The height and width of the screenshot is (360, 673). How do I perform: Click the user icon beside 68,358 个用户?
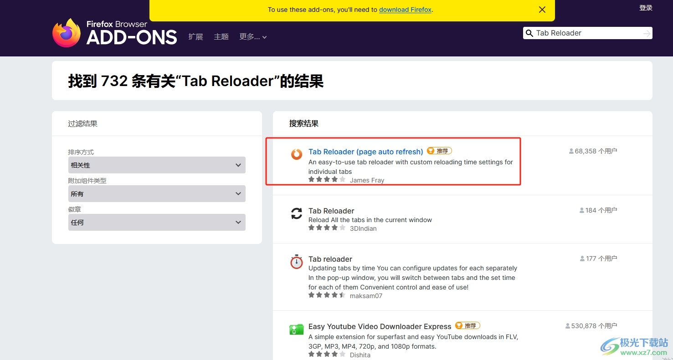pos(571,151)
